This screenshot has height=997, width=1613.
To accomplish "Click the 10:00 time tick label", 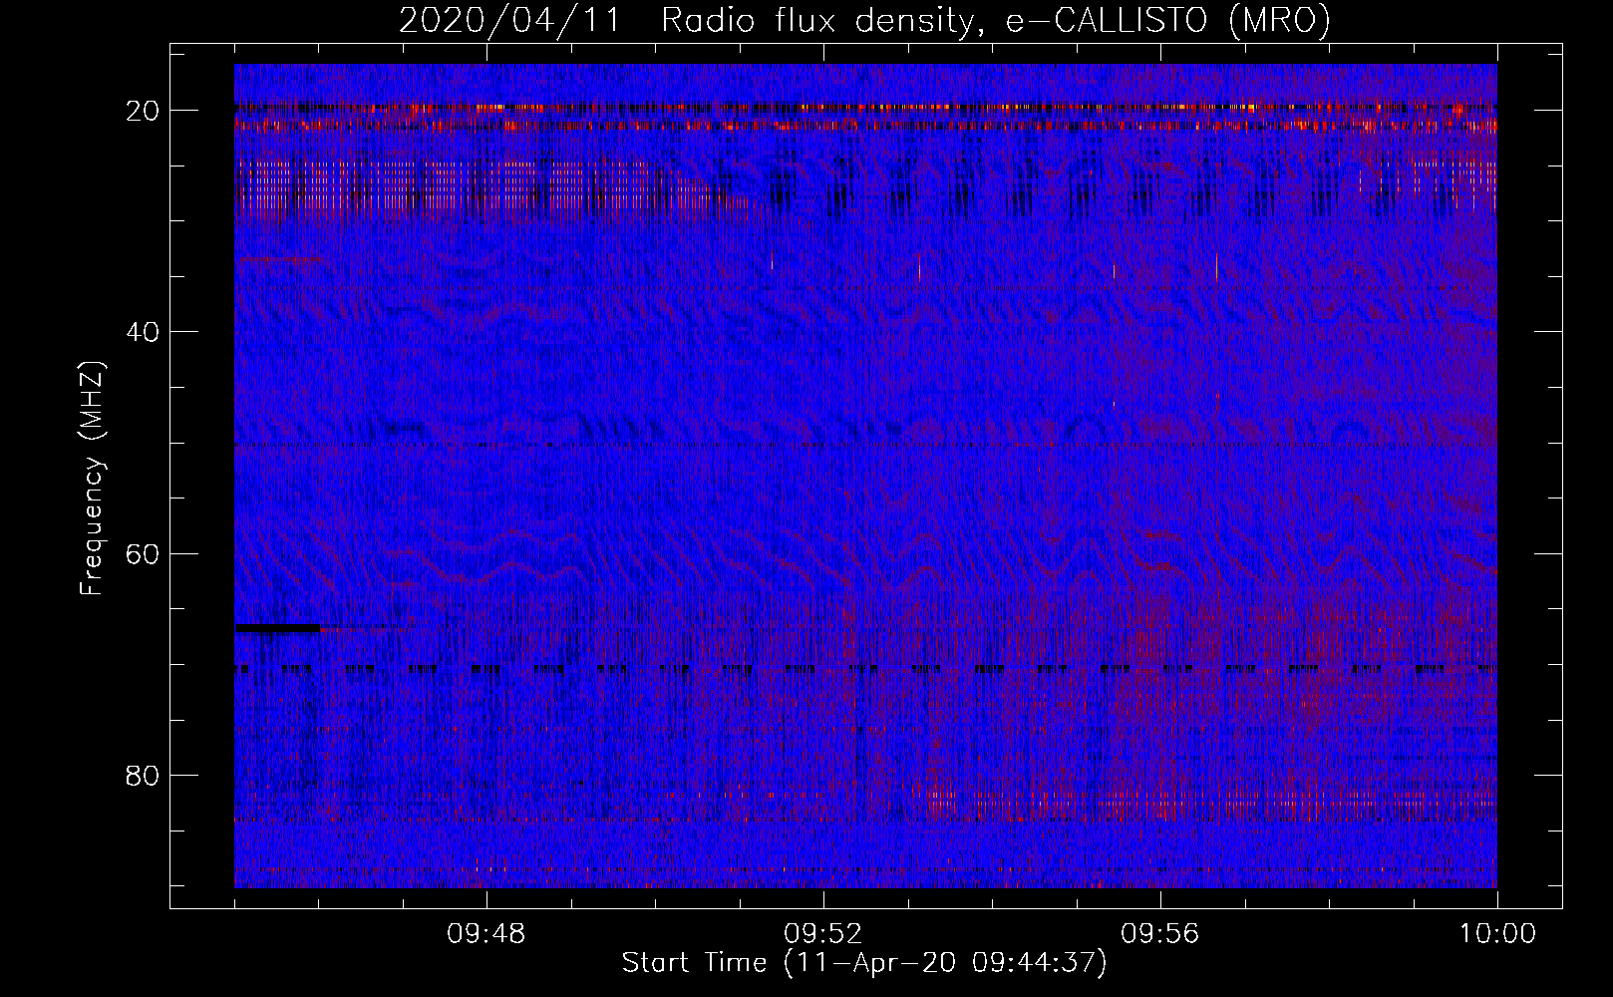I will tap(1497, 934).
